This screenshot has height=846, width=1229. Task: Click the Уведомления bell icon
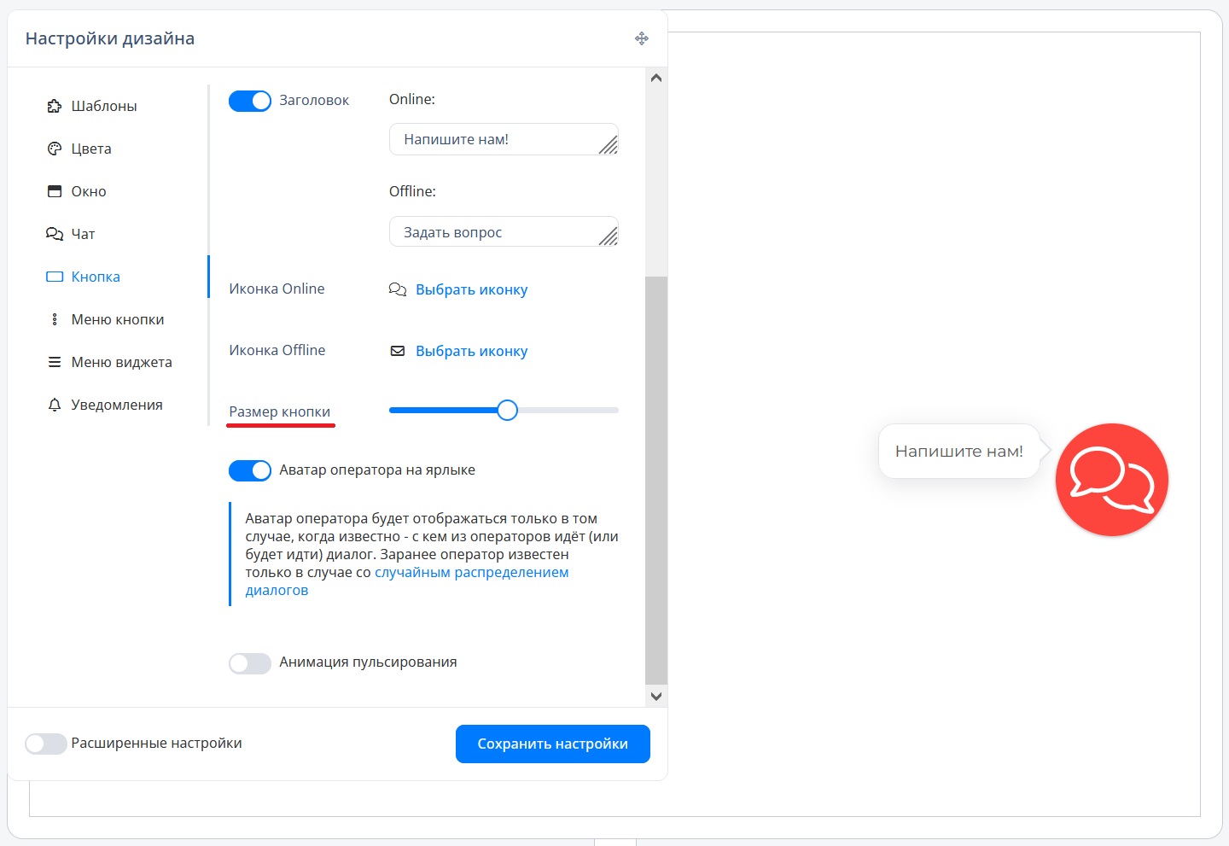[x=55, y=405]
